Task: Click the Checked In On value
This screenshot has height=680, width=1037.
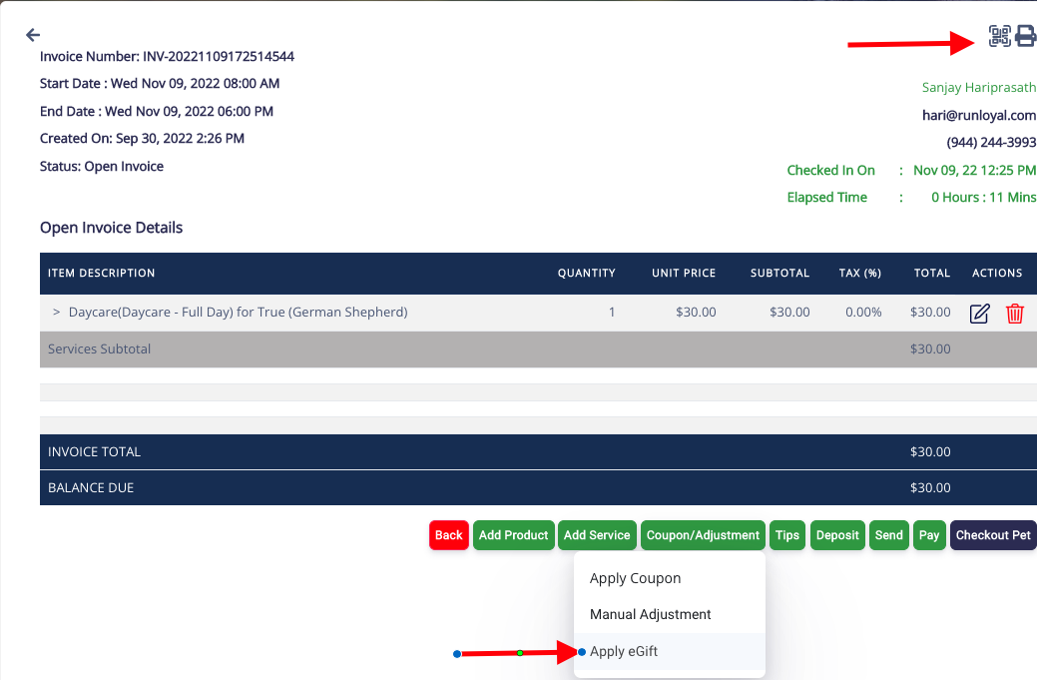Action: coord(974,170)
